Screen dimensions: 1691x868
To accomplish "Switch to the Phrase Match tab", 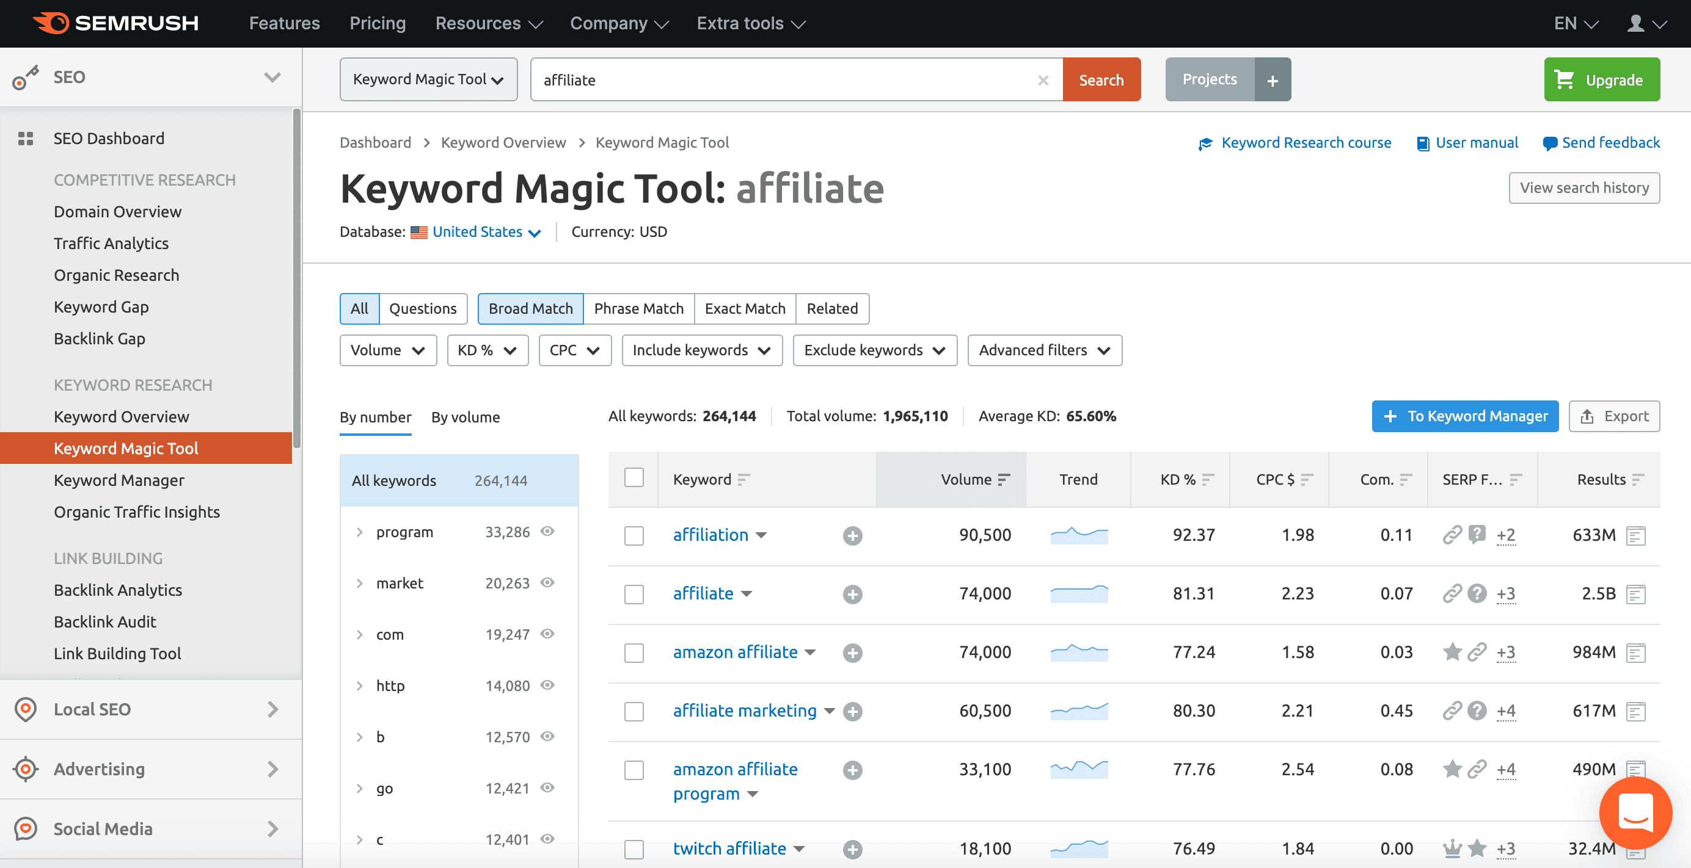I will (x=639, y=308).
